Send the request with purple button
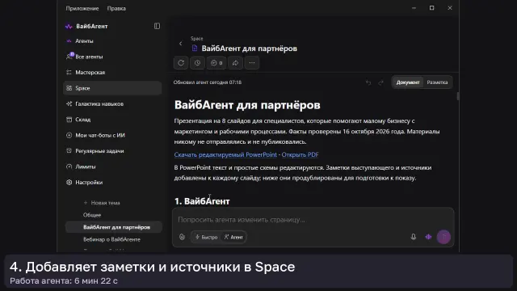Screen dimensions: 517x291 pos(443,237)
